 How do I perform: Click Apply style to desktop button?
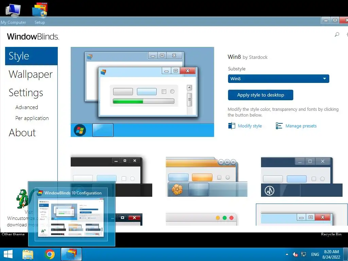[261, 95]
